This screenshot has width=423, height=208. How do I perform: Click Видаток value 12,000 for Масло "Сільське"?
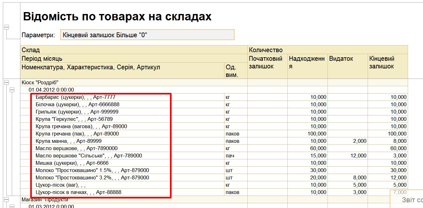click(x=348, y=156)
